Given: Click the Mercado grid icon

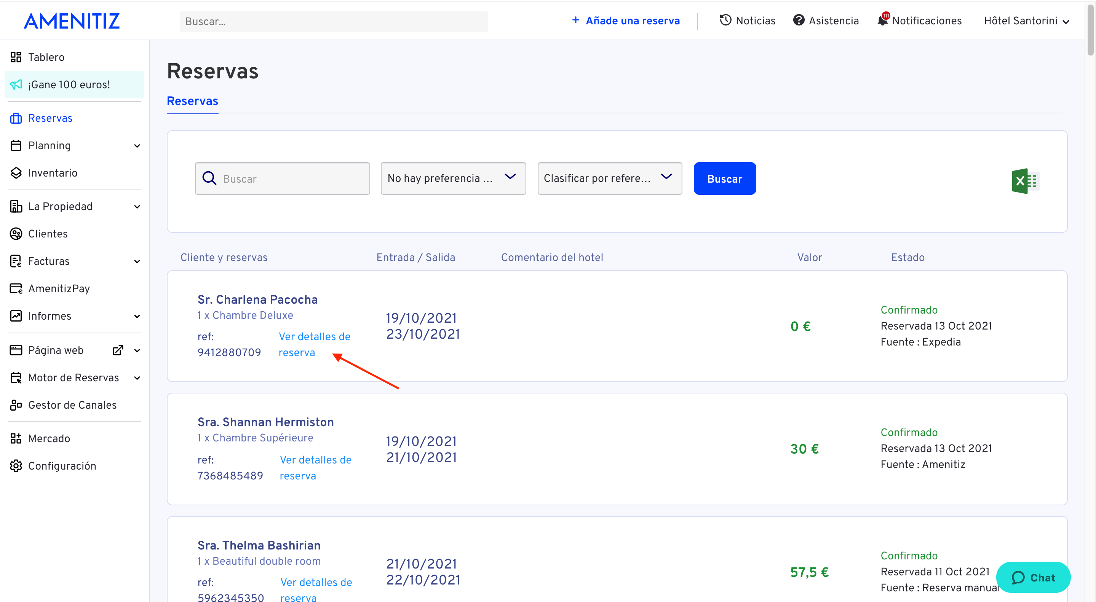Looking at the screenshot, I should pos(16,438).
